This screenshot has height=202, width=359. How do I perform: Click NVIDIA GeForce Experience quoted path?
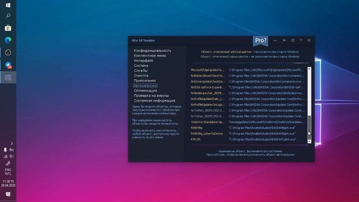[x=267, y=88]
